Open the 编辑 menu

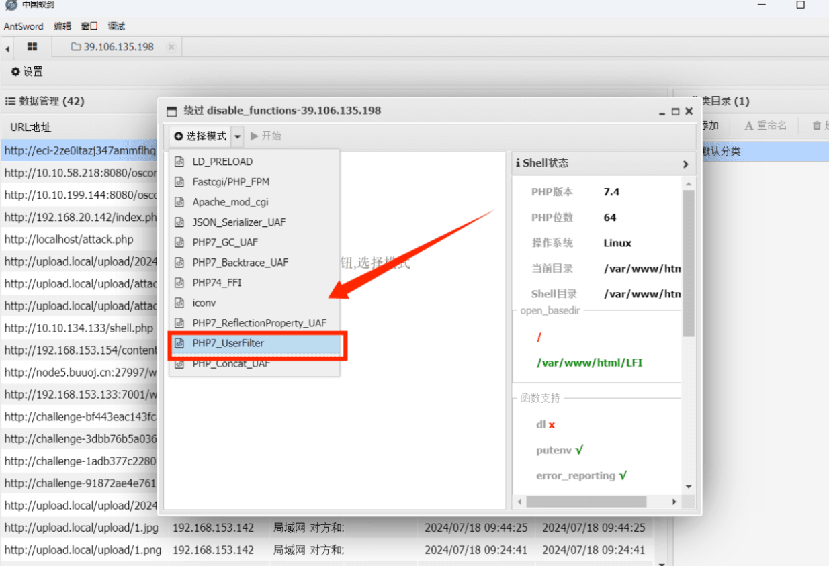coord(62,26)
